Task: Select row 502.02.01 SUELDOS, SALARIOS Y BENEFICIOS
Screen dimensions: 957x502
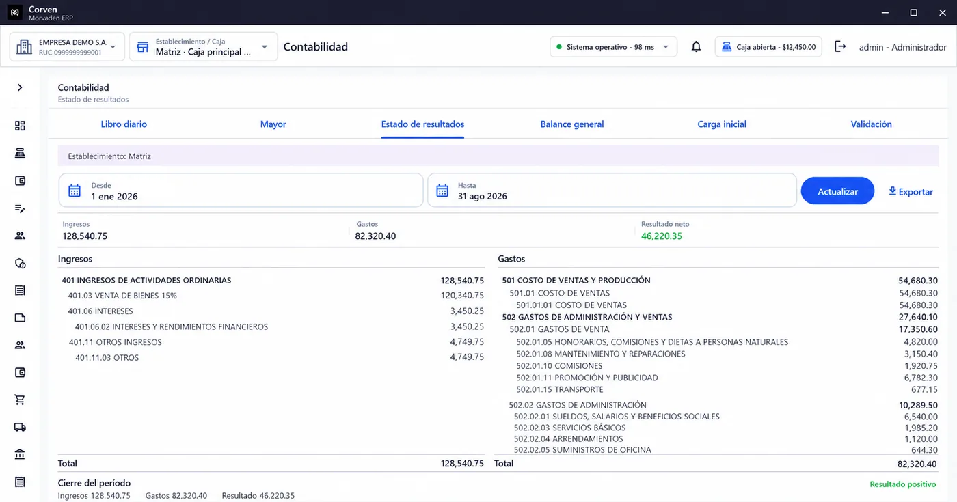Action: (718, 417)
